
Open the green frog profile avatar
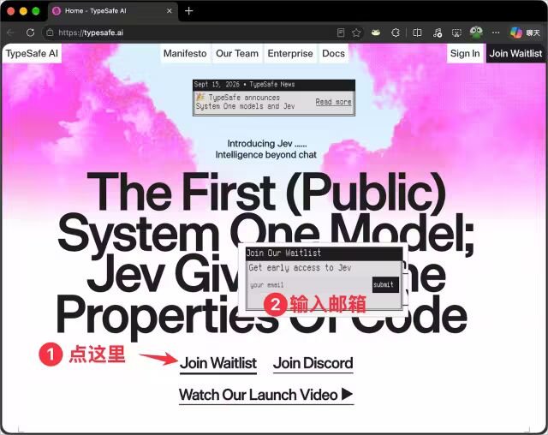[476, 33]
